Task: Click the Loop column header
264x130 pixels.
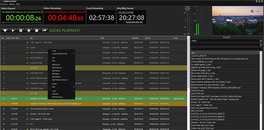Action: click(x=8, y=38)
